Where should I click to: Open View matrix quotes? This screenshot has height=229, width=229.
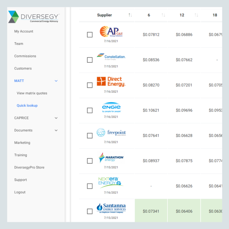tap(33, 93)
